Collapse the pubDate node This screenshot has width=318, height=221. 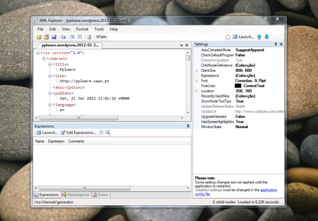[x=50, y=93]
